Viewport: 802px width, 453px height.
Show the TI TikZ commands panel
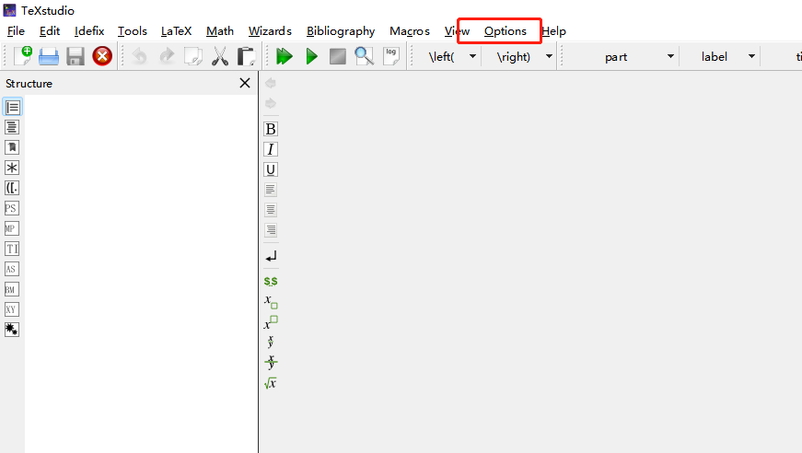12,249
